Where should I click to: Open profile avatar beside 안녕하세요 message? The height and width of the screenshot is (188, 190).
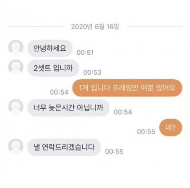(x=16, y=47)
